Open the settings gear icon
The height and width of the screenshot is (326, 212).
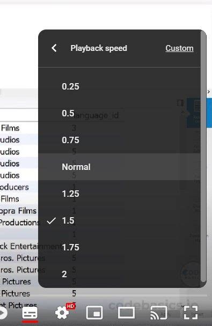tap(62, 313)
